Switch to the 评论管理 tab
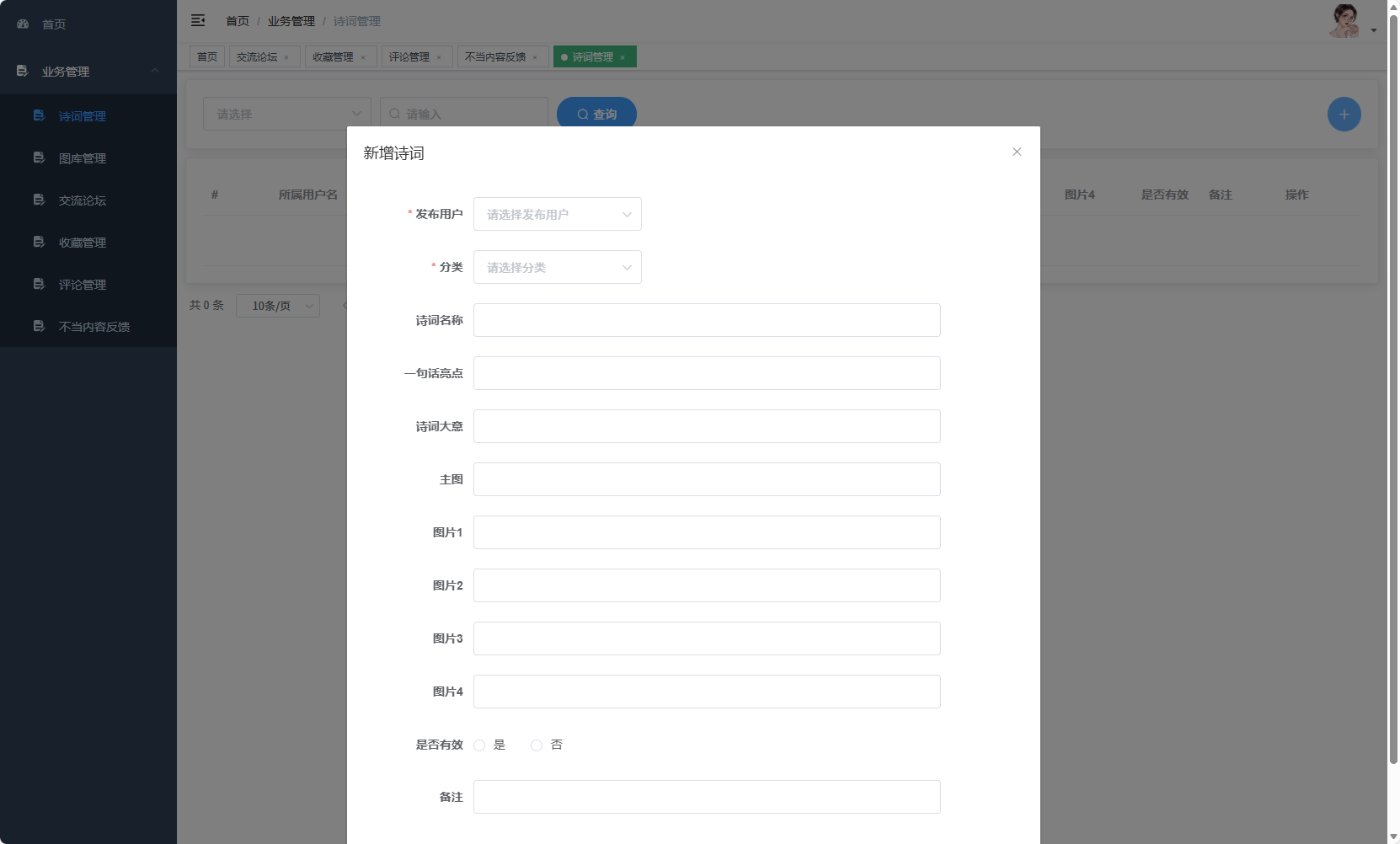This screenshot has height=844, width=1400. point(411,56)
